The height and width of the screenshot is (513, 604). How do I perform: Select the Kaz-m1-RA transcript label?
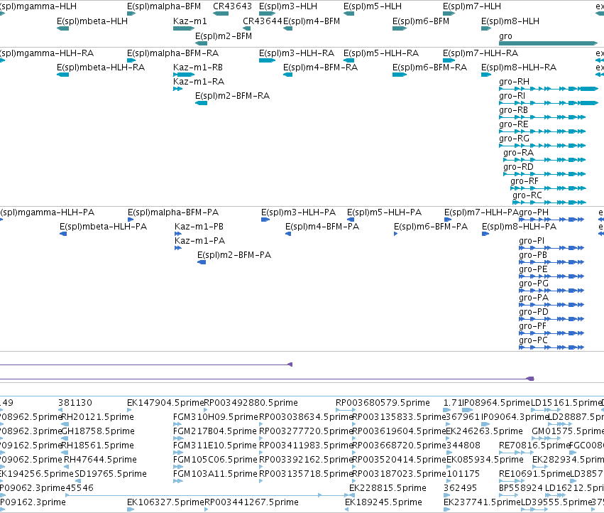coord(199,82)
